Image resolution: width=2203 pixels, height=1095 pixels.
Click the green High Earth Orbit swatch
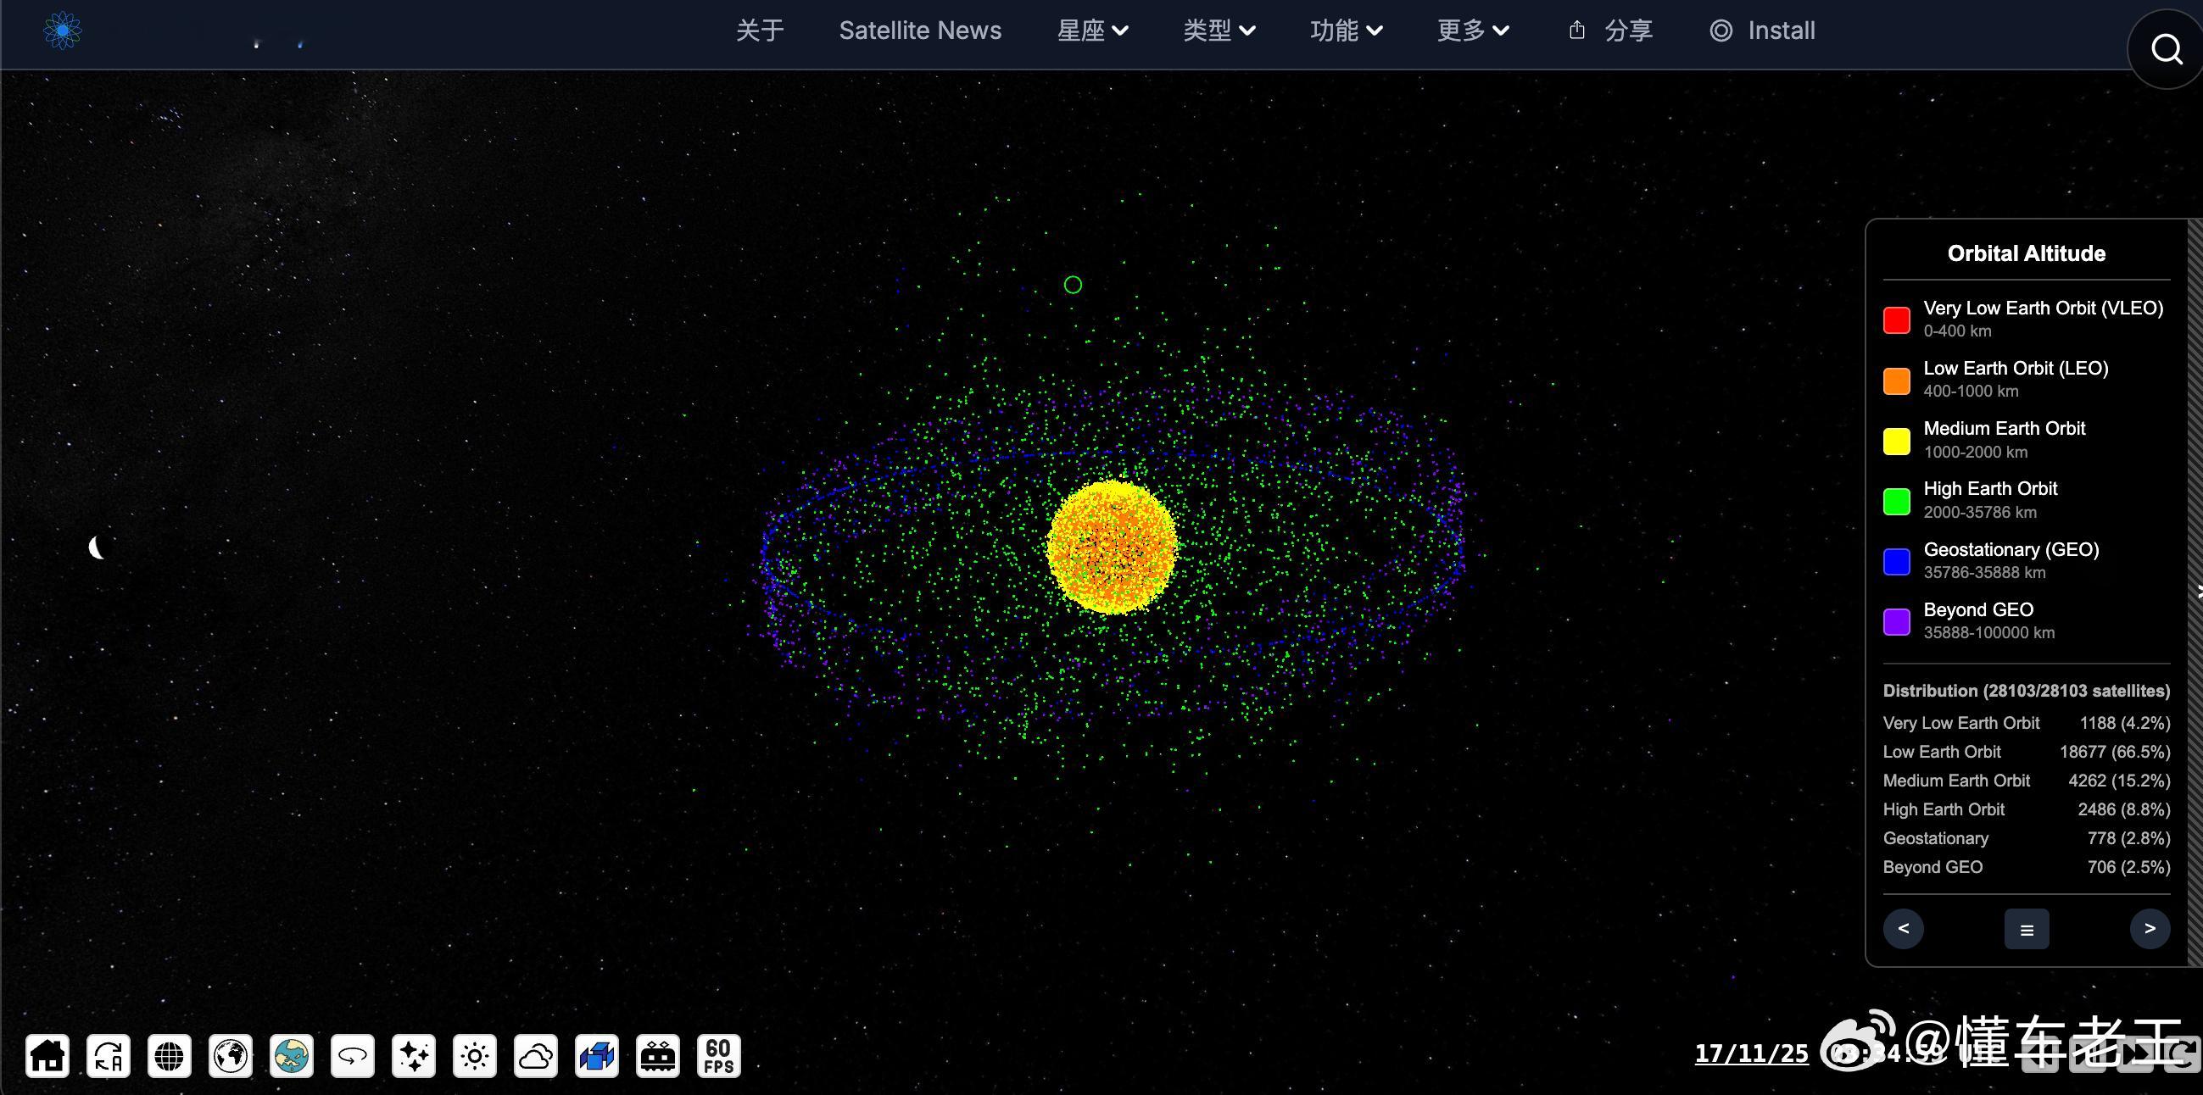[1896, 501]
